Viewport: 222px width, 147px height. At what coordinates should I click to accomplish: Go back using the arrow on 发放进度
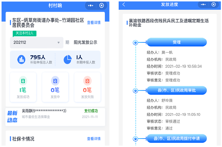[x=124, y=4]
